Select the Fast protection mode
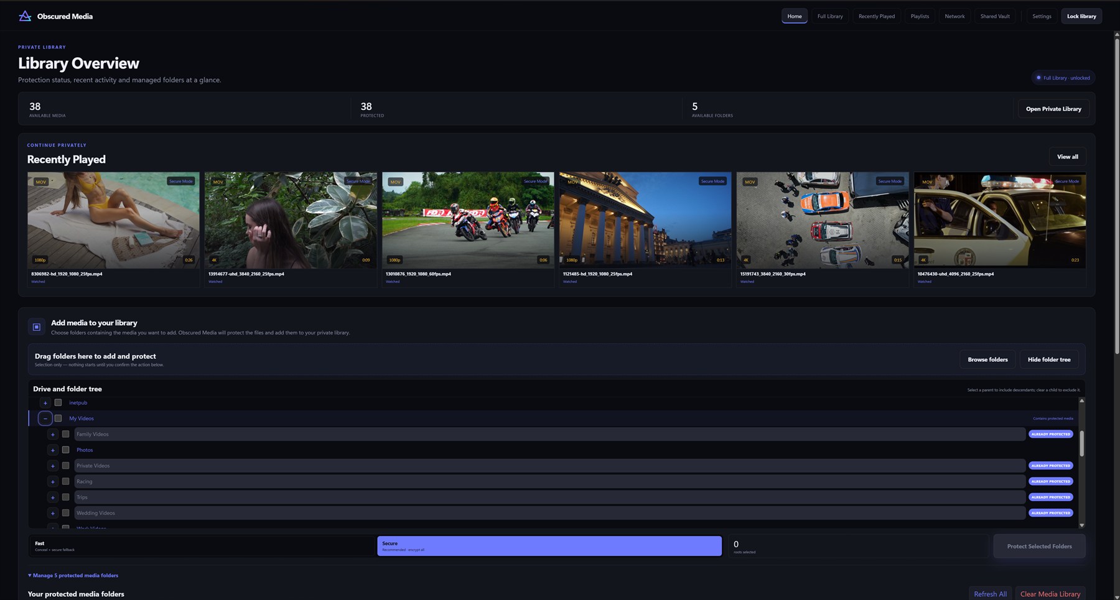 click(x=202, y=546)
